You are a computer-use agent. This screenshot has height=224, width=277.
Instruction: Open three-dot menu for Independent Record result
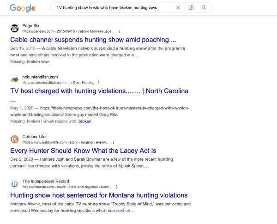(x=116, y=187)
